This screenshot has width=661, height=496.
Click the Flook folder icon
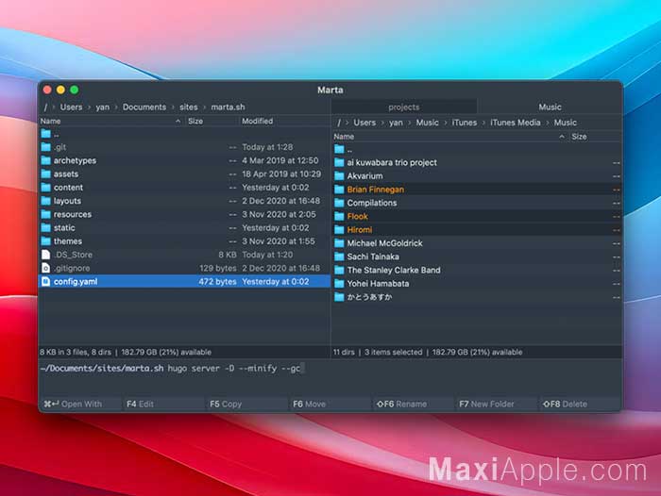339,217
